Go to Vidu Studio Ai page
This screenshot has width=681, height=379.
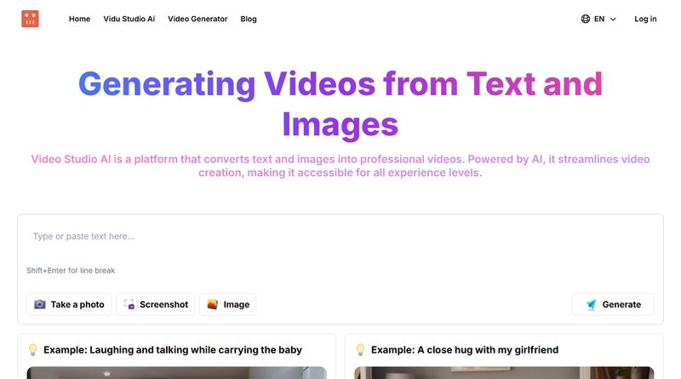click(129, 19)
